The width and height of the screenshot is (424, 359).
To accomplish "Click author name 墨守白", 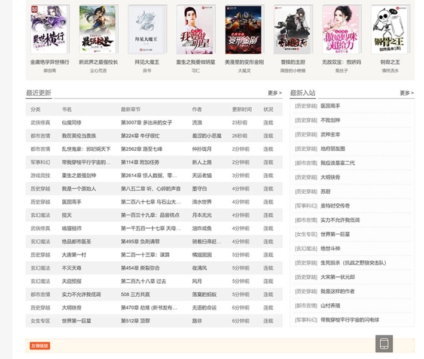I will pos(200,189).
